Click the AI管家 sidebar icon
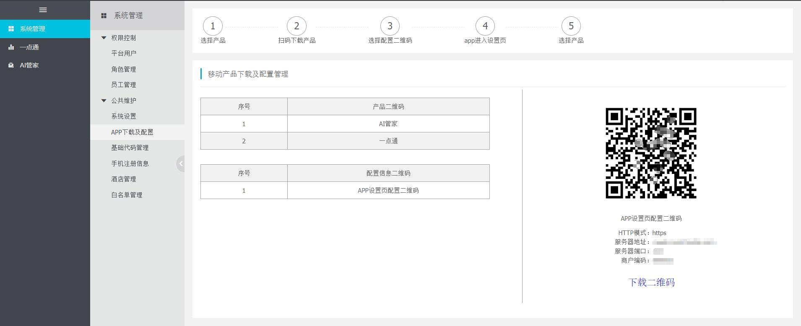The width and height of the screenshot is (801, 326). [11, 65]
